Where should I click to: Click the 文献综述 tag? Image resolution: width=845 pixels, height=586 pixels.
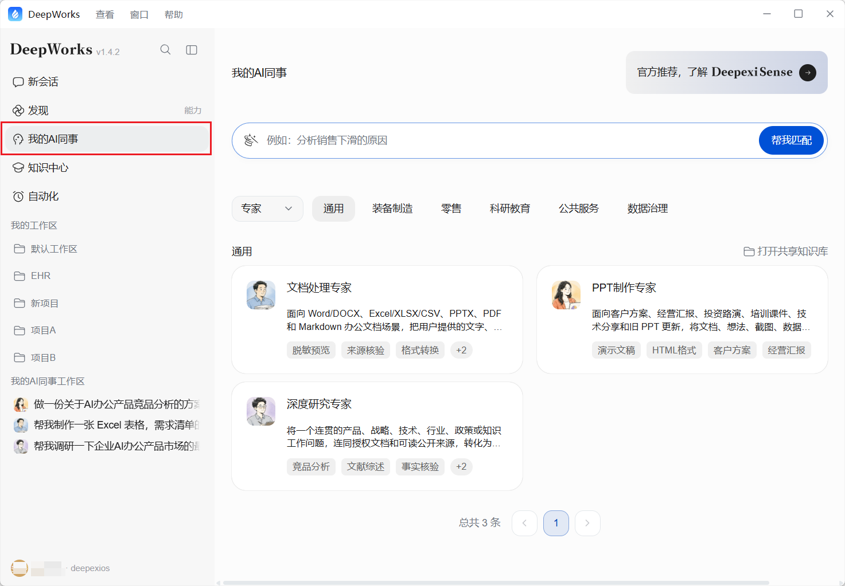click(x=365, y=466)
